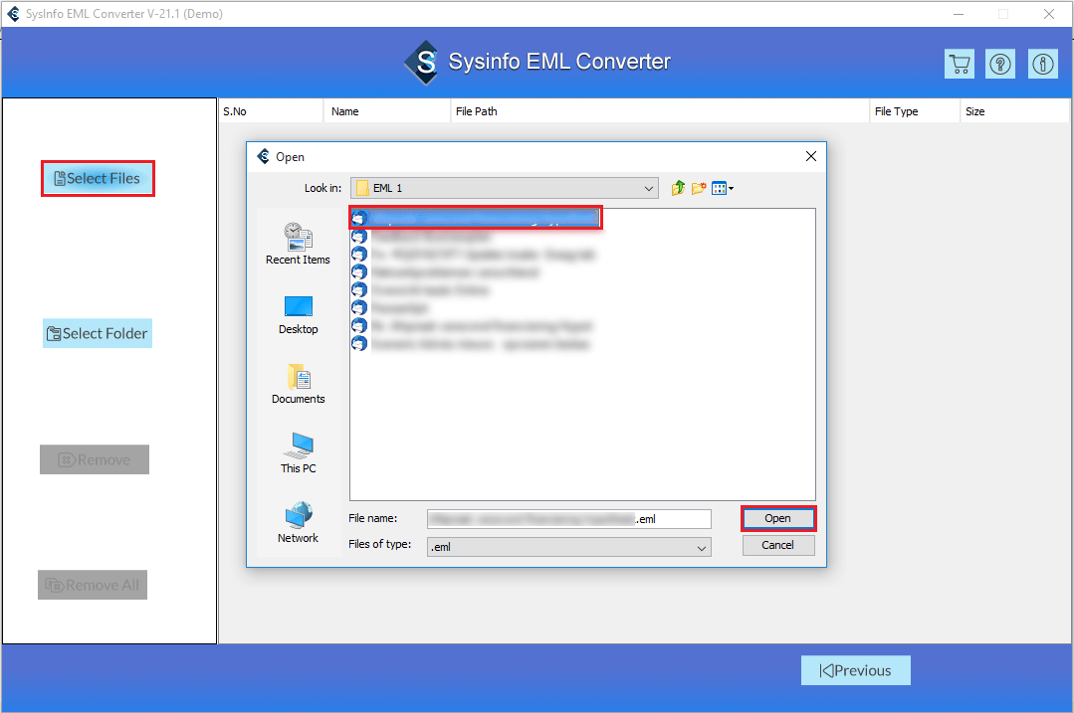Click the Select Folder button
This screenshot has height=713, width=1074.
click(x=98, y=333)
